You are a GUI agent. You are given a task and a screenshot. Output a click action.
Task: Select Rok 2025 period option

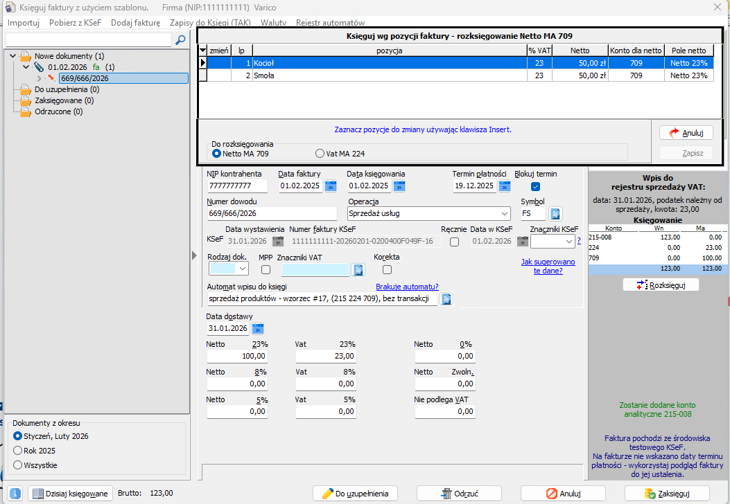pos(18,451)
